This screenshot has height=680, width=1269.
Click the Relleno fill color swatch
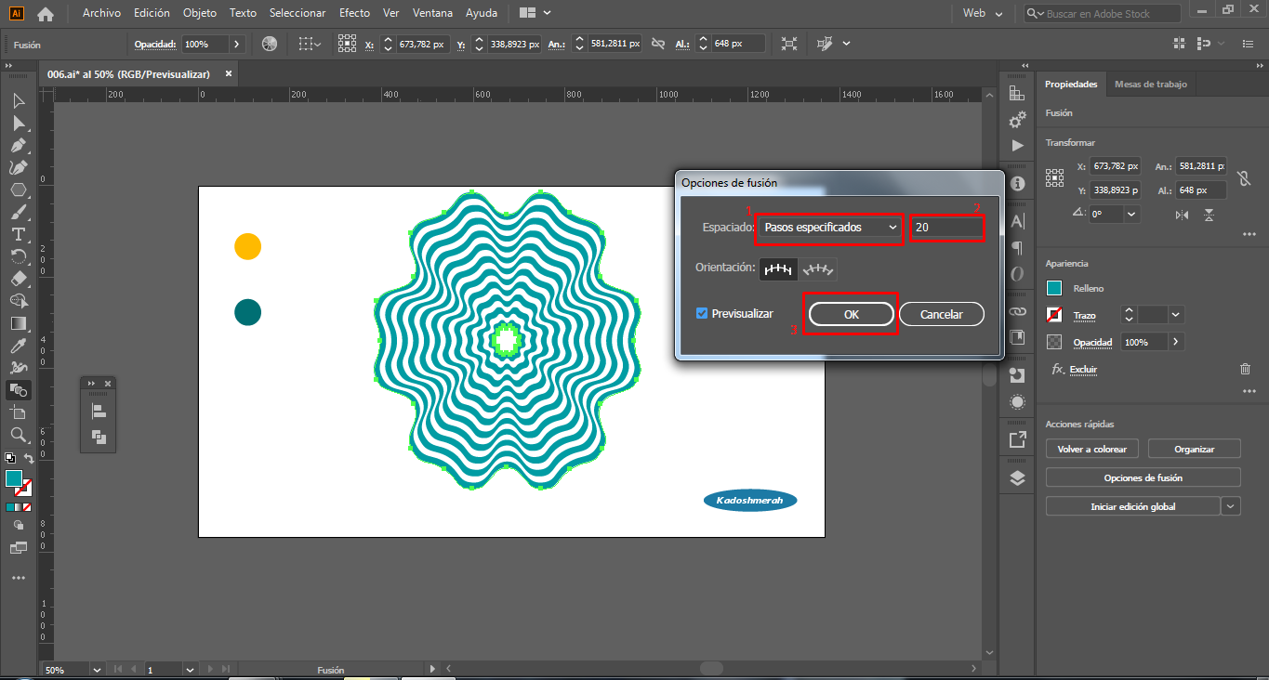point(1054,288)
